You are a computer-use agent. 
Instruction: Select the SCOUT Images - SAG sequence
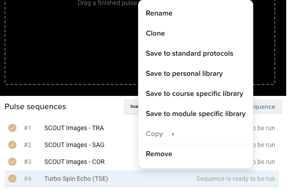tap(74, 145)
